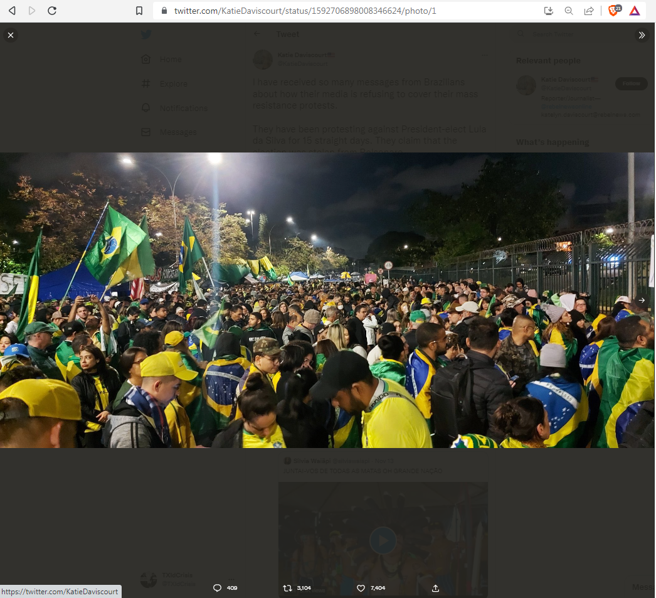656x598 pixels.
Task: Open Notifications in the Twitter sidebar
Action: click(174, 108)
